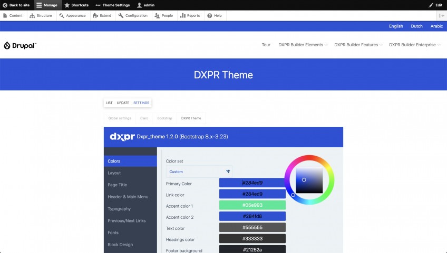The width and height of the screenshot is (447, 253).
Task: Click the color wheel hue ring marker
Action: 293,195
